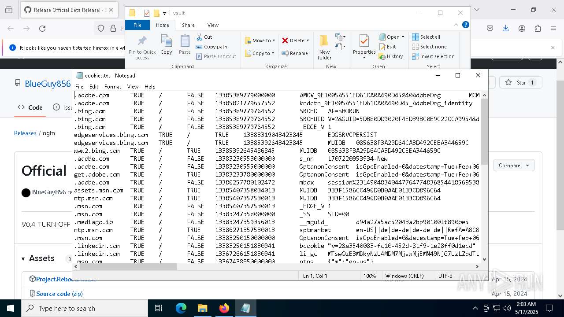
Task: Expand Delete dropdown arrow in Explorer
Action: [x=308, y=41]
